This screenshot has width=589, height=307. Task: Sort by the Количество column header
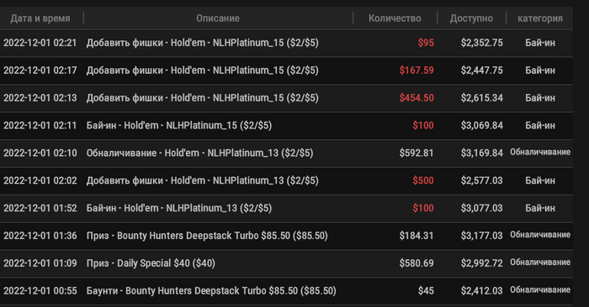(395, 18)
